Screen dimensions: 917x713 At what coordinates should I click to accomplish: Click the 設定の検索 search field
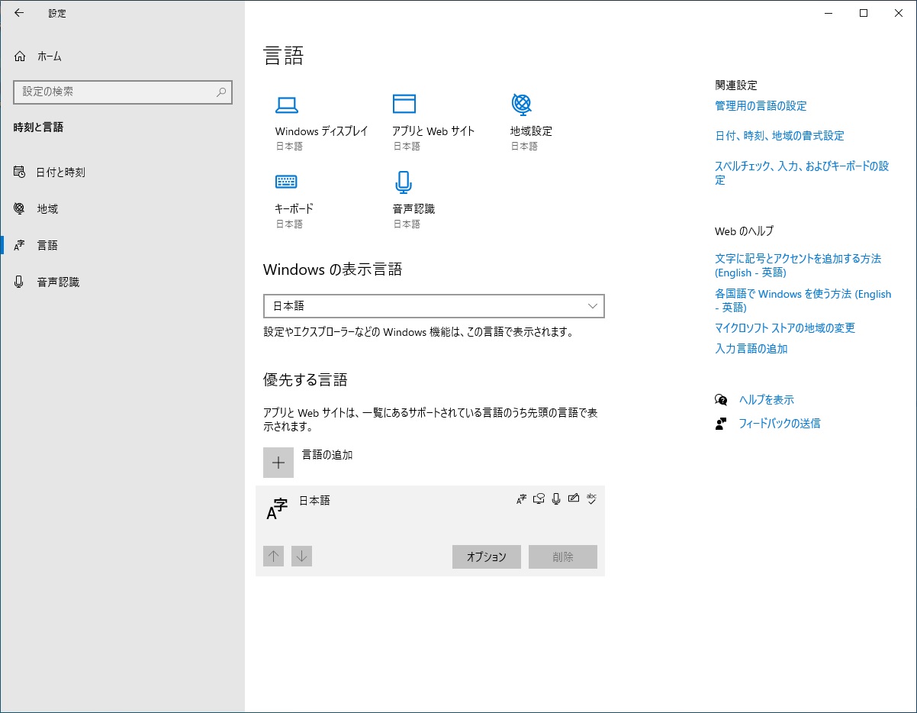122,92
